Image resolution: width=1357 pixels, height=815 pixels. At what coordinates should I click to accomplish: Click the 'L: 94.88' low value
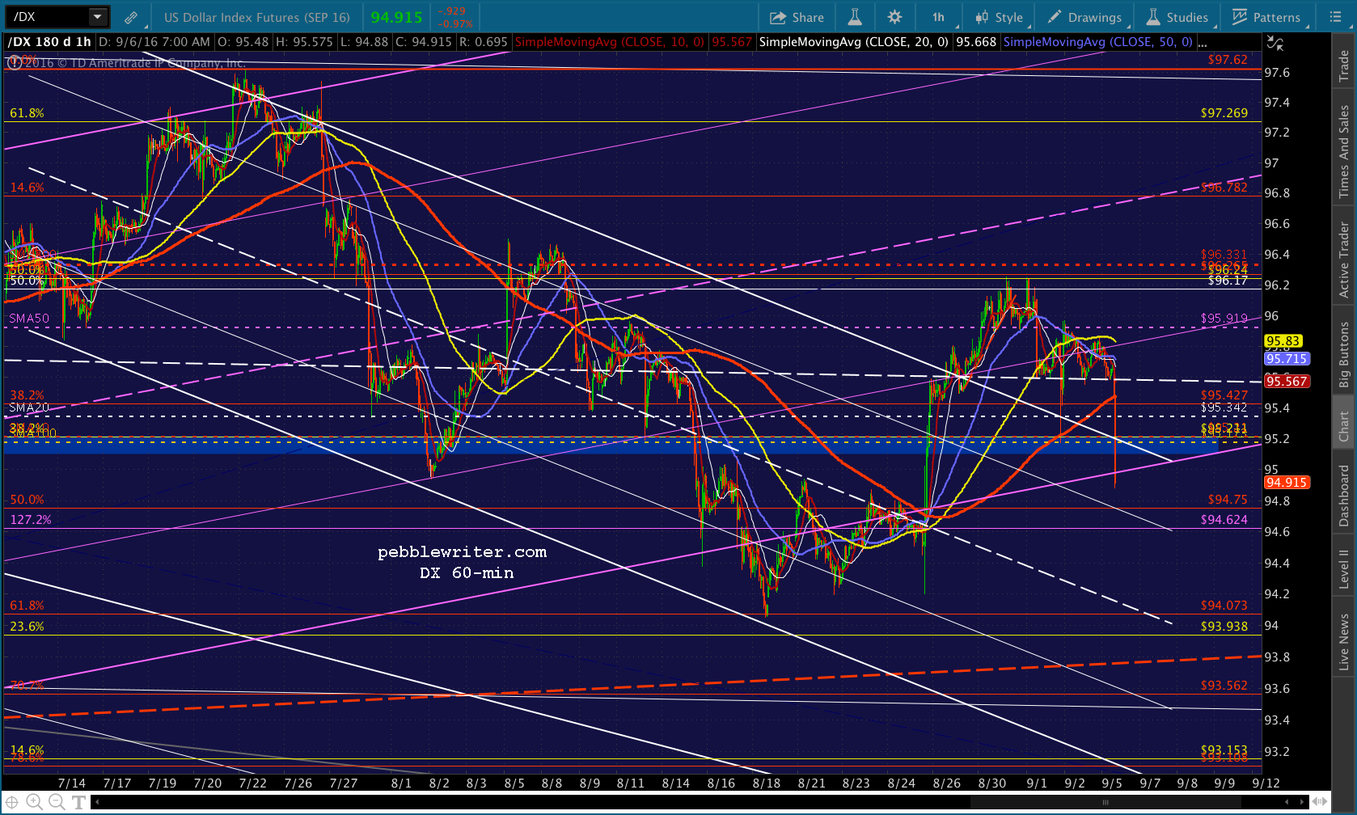click(x=364, y=42)
